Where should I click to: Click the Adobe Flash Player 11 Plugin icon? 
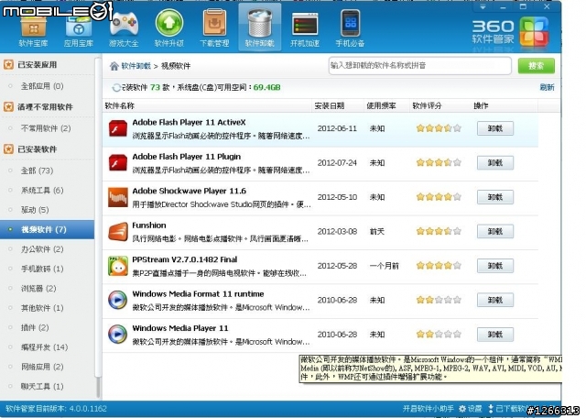(118, 163)
